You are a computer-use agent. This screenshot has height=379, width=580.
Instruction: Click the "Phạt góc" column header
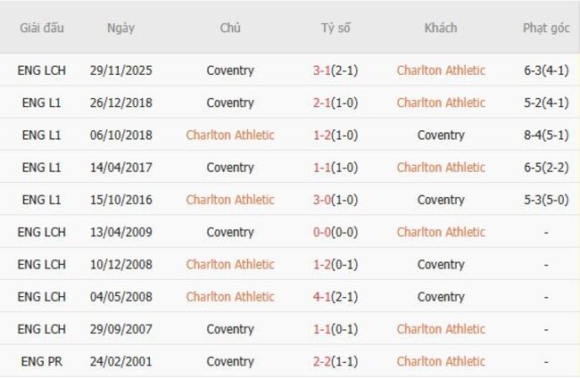tap(546, 28)
